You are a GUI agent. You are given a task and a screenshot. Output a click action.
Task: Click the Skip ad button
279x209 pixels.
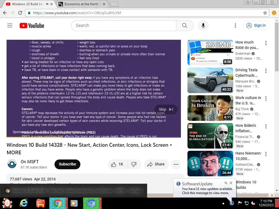166,109
